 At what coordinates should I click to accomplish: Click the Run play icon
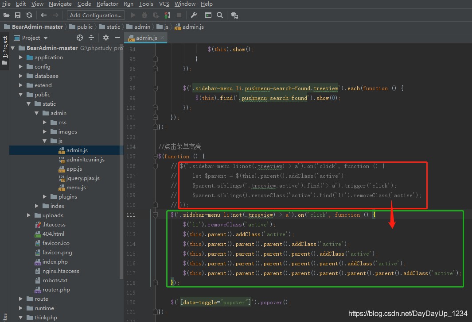coord(133,15)
